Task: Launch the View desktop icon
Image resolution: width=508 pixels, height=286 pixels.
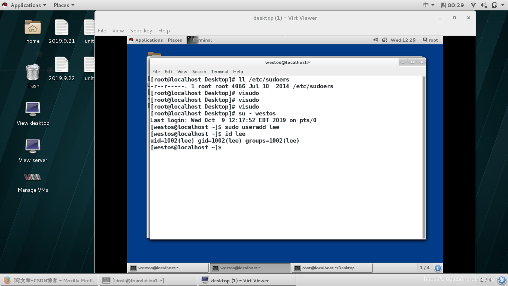Action: coord(33,113)
